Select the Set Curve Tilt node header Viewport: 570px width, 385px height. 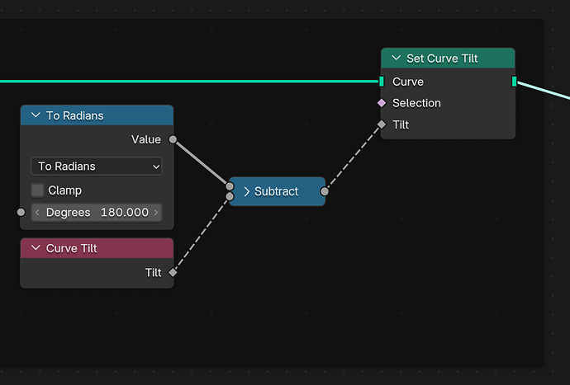(x=448, y=58)
